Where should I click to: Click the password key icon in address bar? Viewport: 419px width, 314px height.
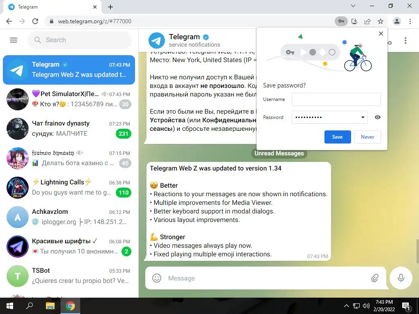pos(341,21)
